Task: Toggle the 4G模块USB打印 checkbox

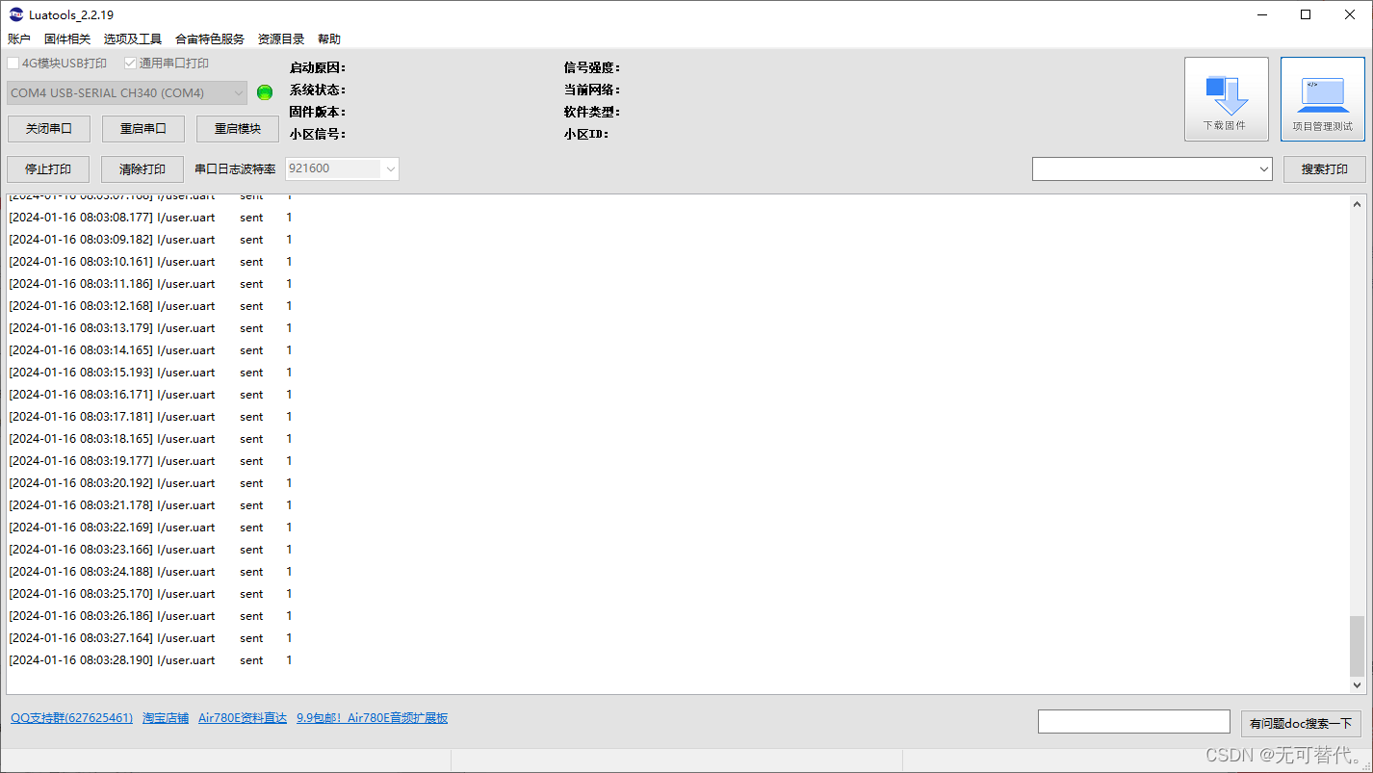Action: pos(13,64)
